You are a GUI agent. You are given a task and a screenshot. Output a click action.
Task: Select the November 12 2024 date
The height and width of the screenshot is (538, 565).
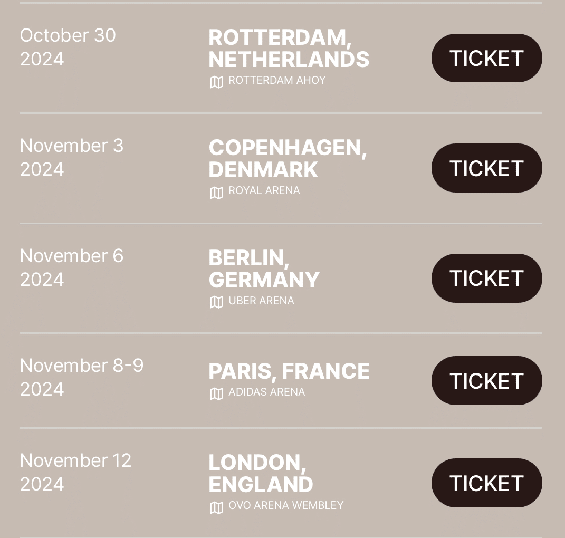pyautogui.click(x=75, y=472)
